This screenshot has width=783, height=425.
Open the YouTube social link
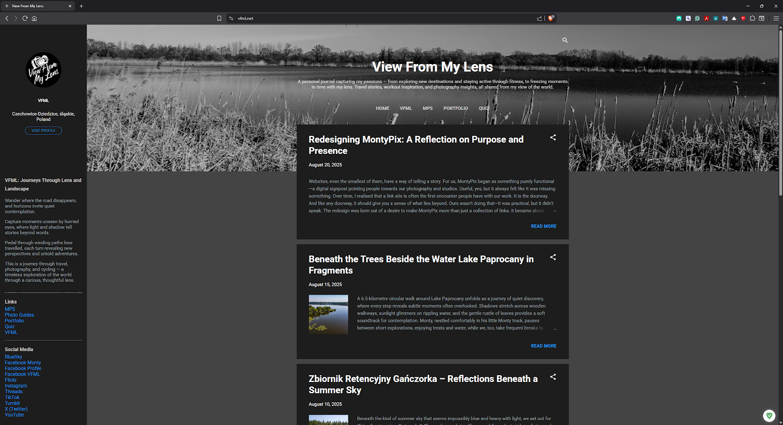click(14, 415)
